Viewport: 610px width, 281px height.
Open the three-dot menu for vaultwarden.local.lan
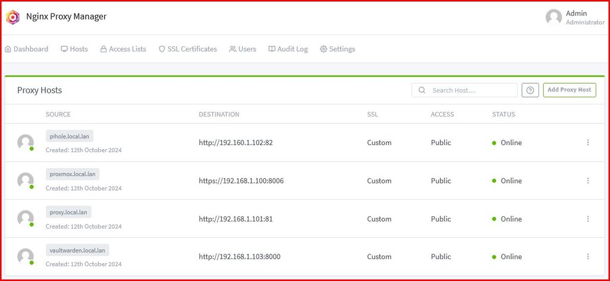[x=588, y=257]
